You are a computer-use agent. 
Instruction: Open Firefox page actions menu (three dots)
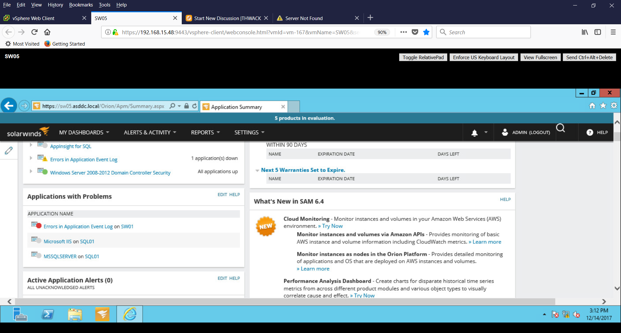point(403,32)
